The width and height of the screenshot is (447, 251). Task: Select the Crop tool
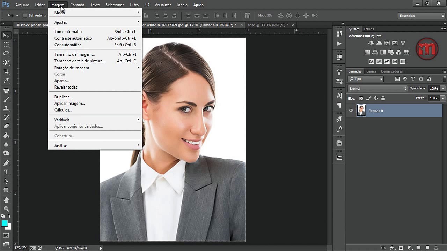click(6, 71)
